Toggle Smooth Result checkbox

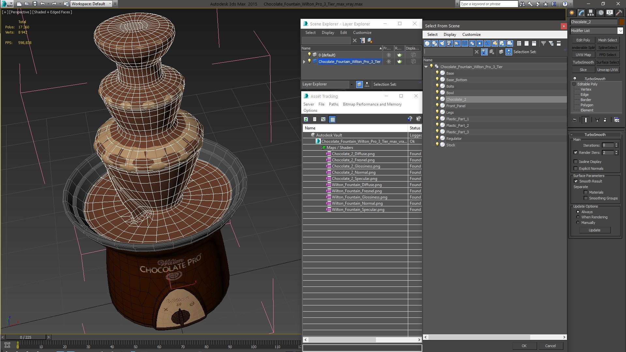click(x=576, y=181)
